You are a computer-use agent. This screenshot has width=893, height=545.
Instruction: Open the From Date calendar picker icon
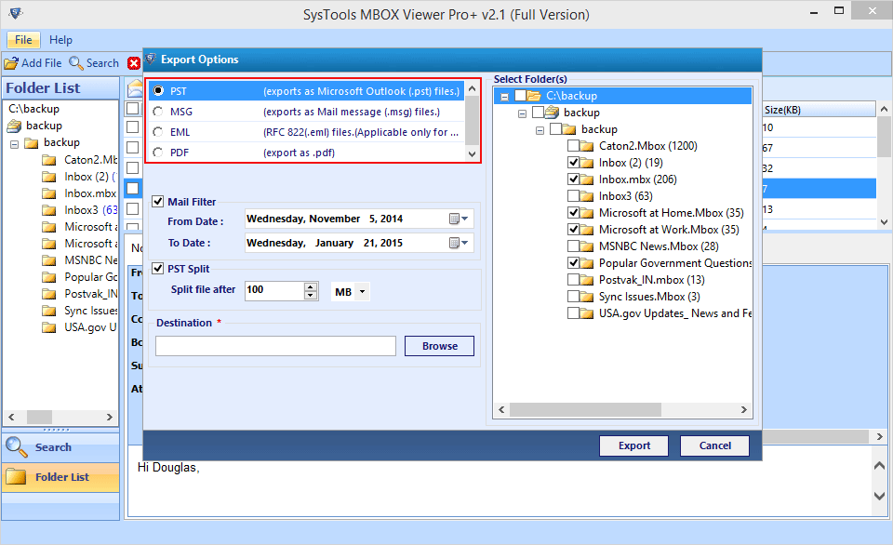454,219
